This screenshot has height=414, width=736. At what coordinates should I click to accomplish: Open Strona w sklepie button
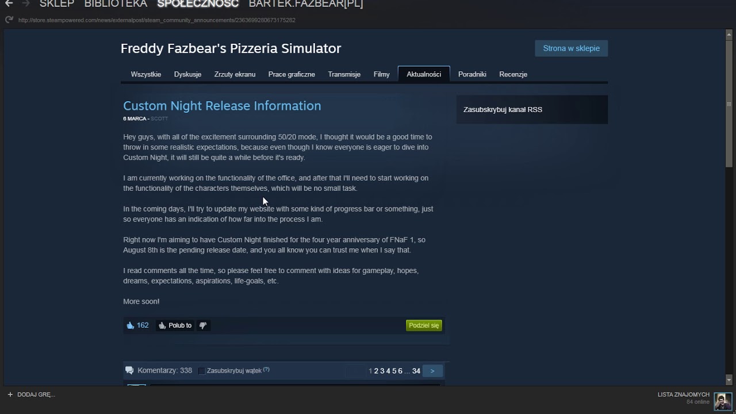point(572,48)
